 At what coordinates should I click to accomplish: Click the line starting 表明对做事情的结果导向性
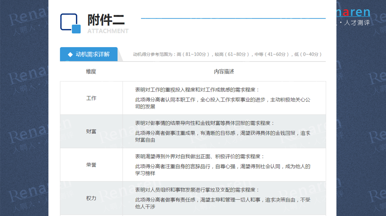[205, 123]
